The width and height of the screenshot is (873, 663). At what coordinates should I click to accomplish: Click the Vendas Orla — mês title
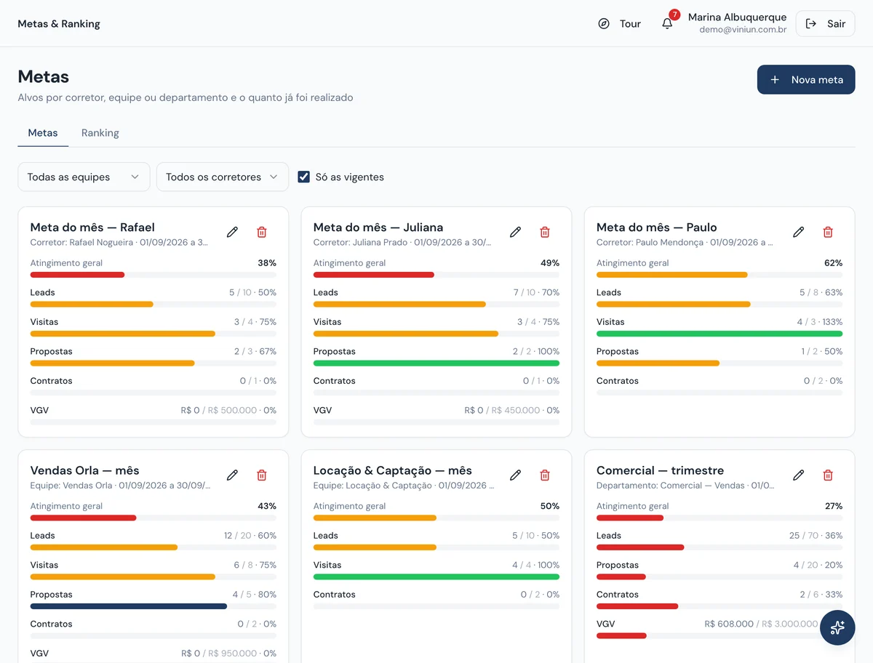point(84,470)
